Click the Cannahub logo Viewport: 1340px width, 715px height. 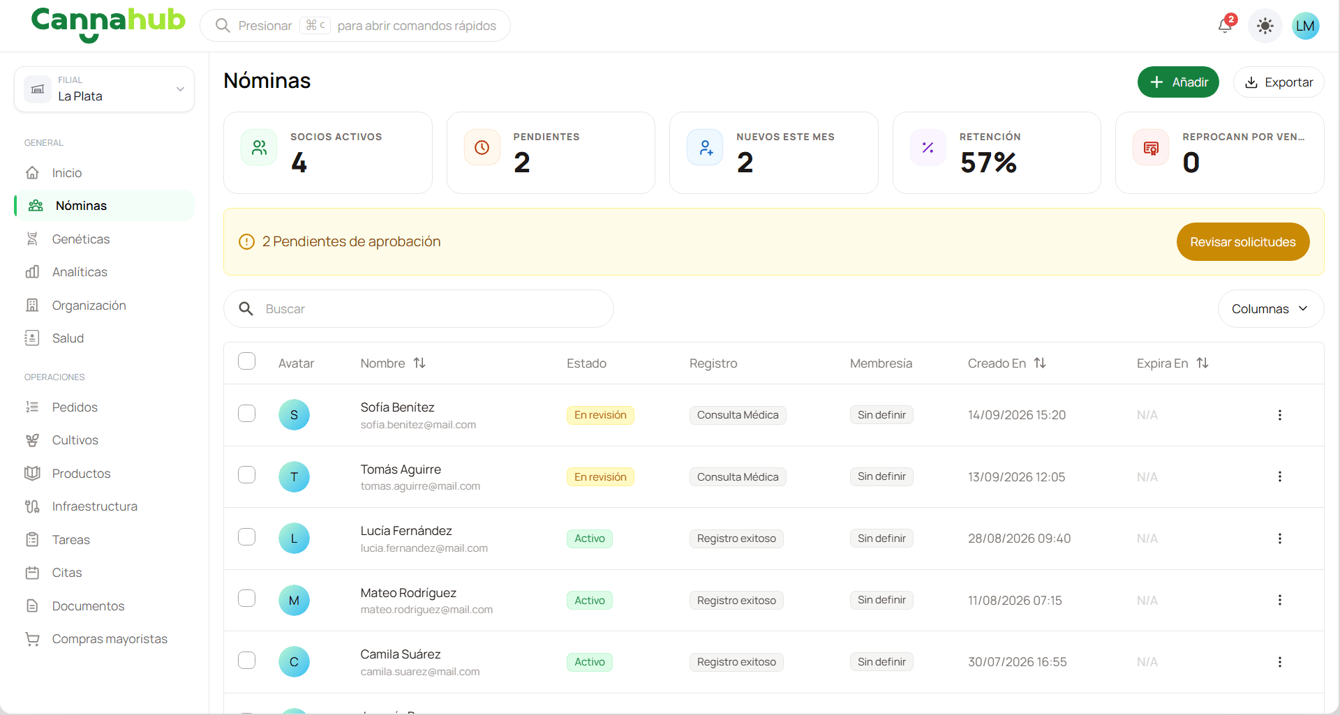(x=108, y=24)
